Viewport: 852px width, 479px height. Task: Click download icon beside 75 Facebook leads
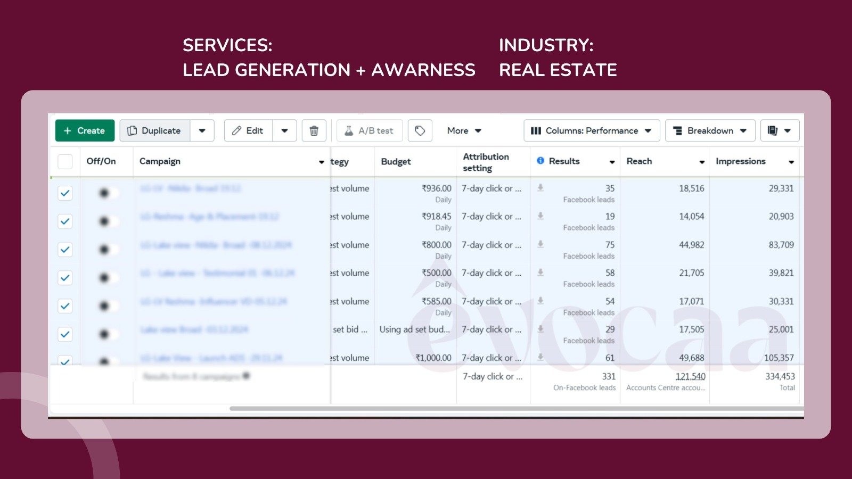[x=540, y=244]
